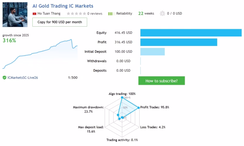Screen dimensions: 244x146
Task: Open Ho Tuan Thang author profile
Action: tap(49, 14)
